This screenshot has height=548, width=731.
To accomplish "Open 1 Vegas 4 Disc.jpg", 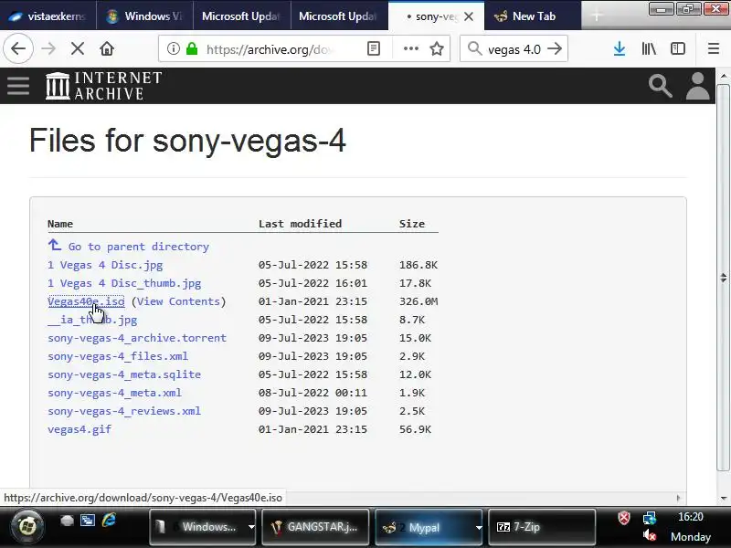I will [105, 265].
